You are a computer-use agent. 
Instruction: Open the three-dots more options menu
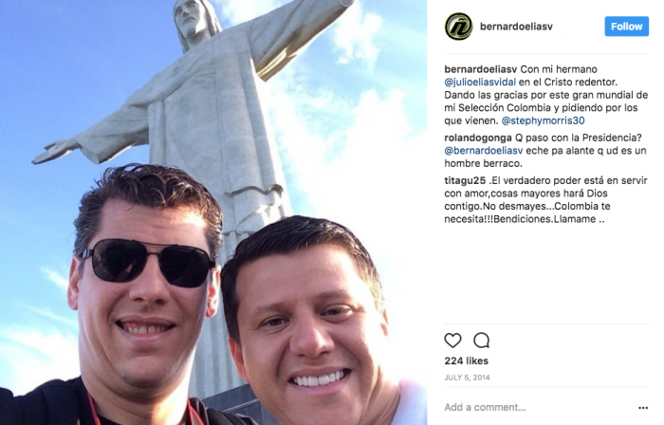pos(643,408)
